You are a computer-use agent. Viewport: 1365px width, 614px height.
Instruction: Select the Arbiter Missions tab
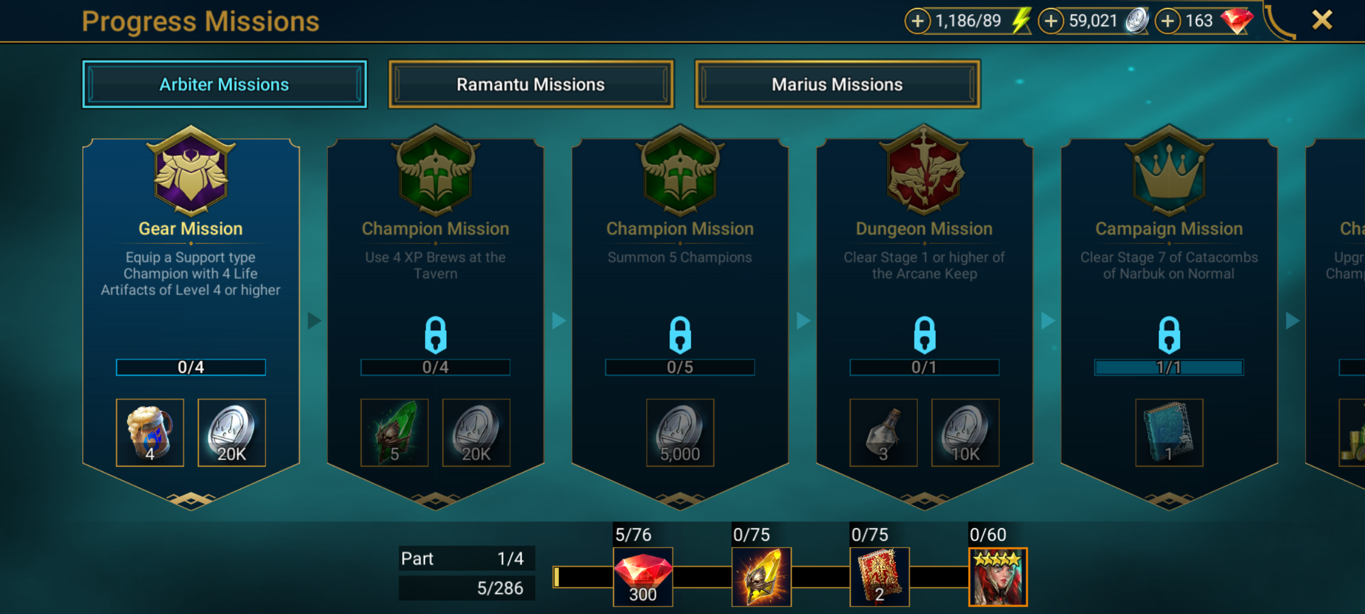[x=225, y=84]
